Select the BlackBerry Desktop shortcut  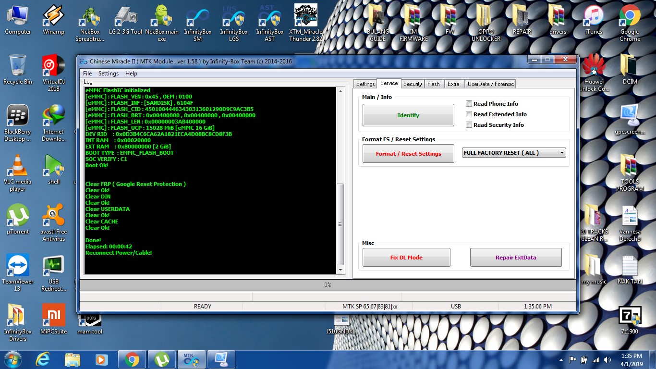(x=18, y=123)
